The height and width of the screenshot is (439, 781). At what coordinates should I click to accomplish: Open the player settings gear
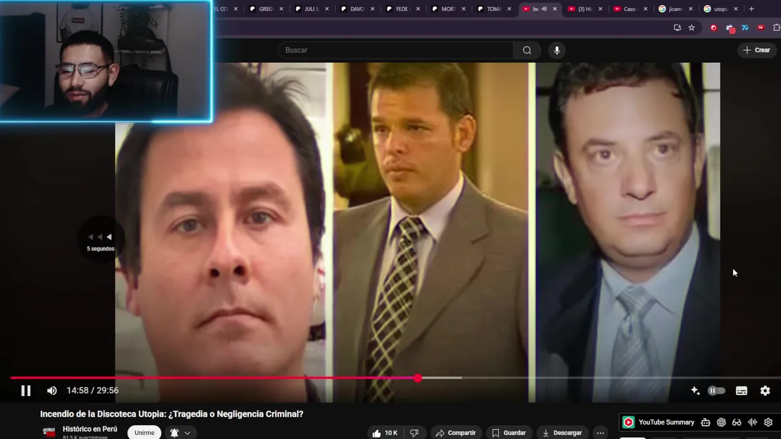pyautogui.click(x=765, y=391)
